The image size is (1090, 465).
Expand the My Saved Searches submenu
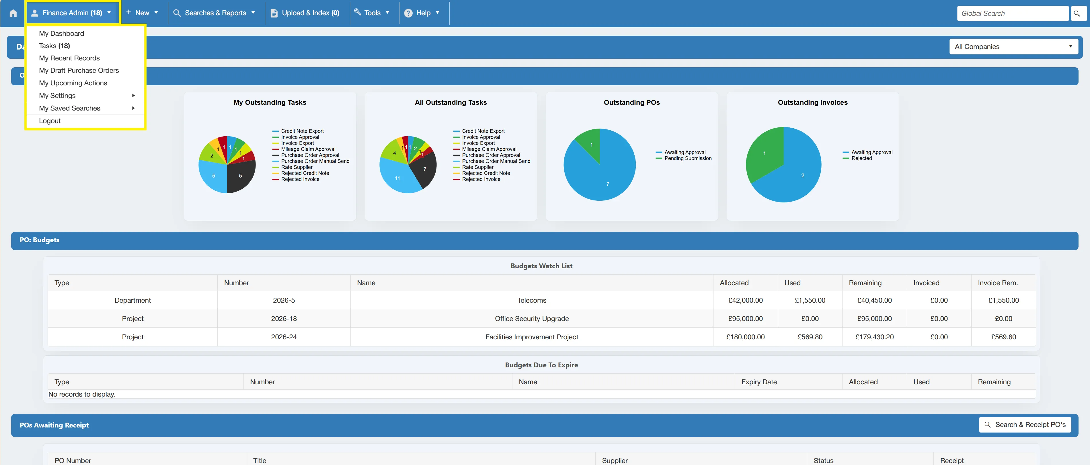point(86,108)
